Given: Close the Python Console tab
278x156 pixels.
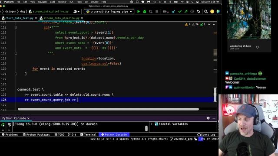Looking at the screenshot, I should click(28, 118).
